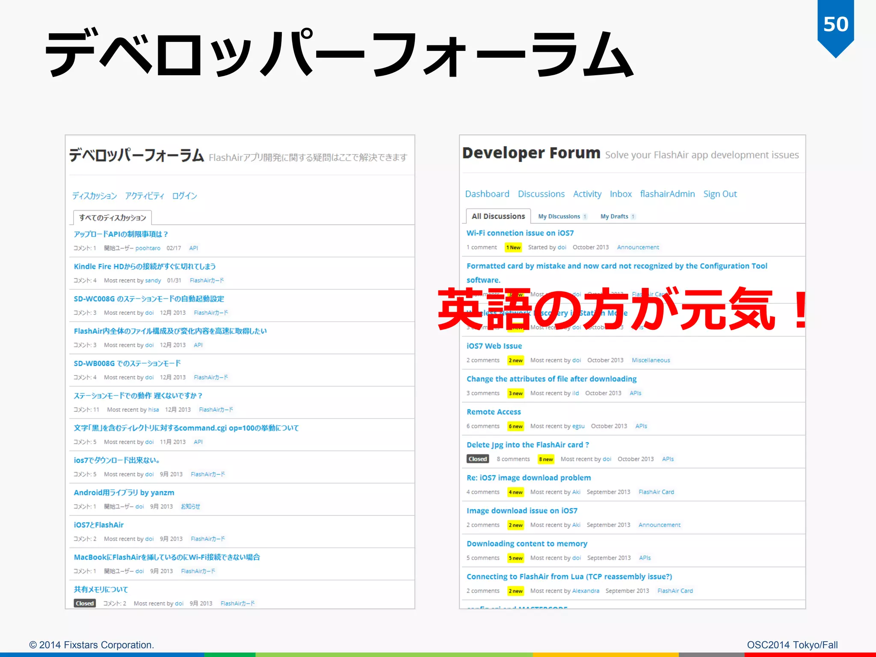
Task: Open thread Wi-Fi connetion issue on iOS7
Action: click(x=520, y=233)
